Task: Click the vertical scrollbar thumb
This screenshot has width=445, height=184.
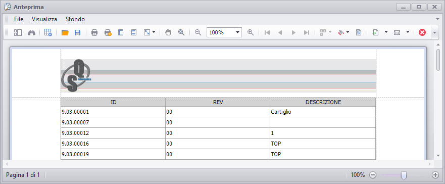Action: (x=438, y=60)
